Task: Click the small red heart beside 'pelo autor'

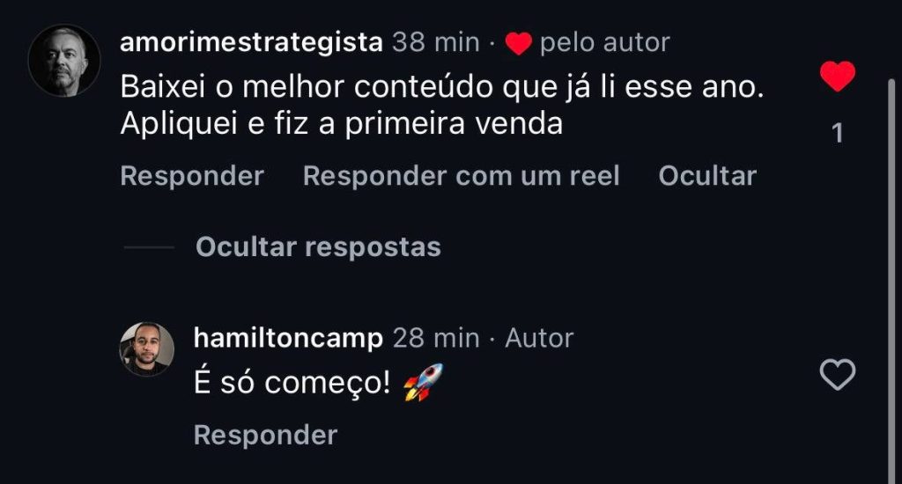Action: [x=518, y=44]
